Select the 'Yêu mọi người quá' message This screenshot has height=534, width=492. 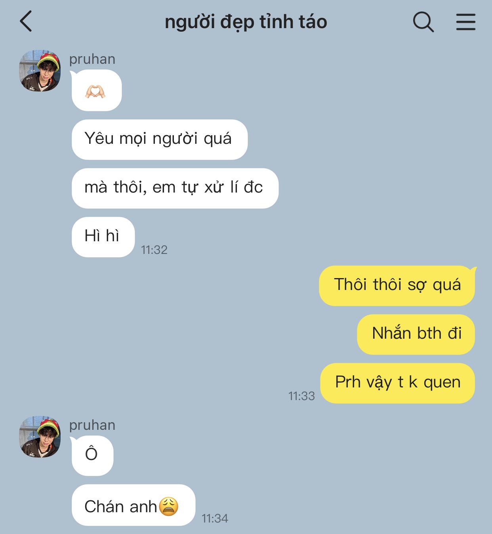click(x=159, y=139)
